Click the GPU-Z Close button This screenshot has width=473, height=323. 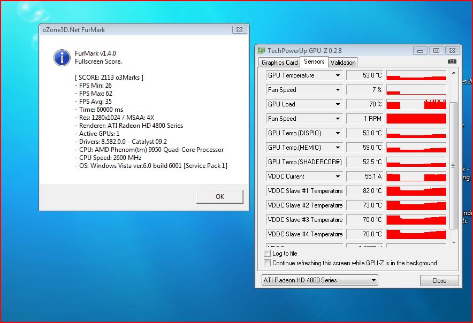tap(439, 280)
